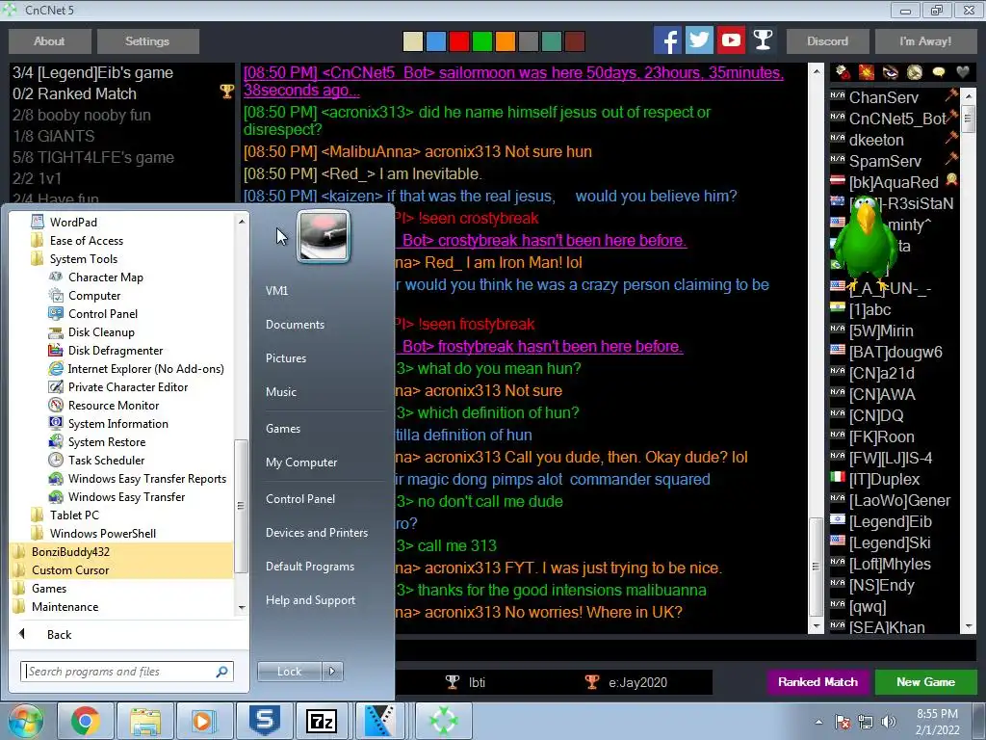986x740 pixels.
Task: Open Pictures from the Start menu
Action: [x=285, y=358]
